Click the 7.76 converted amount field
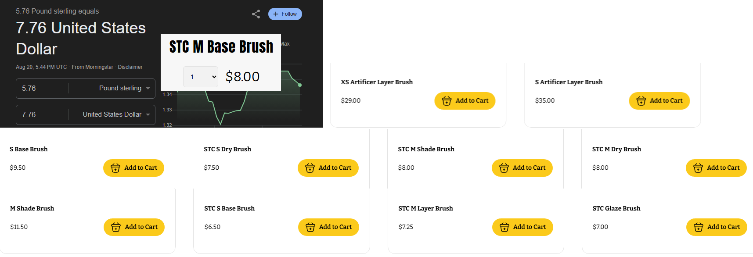The width and height of the screenshot is (753, 257). [43, 114]
